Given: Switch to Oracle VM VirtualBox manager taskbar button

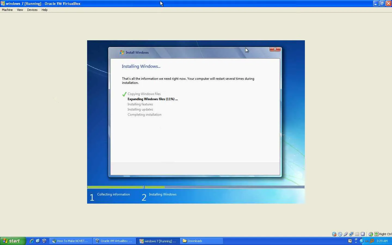Looking at the screenshot, I should (x=114, y=241).
